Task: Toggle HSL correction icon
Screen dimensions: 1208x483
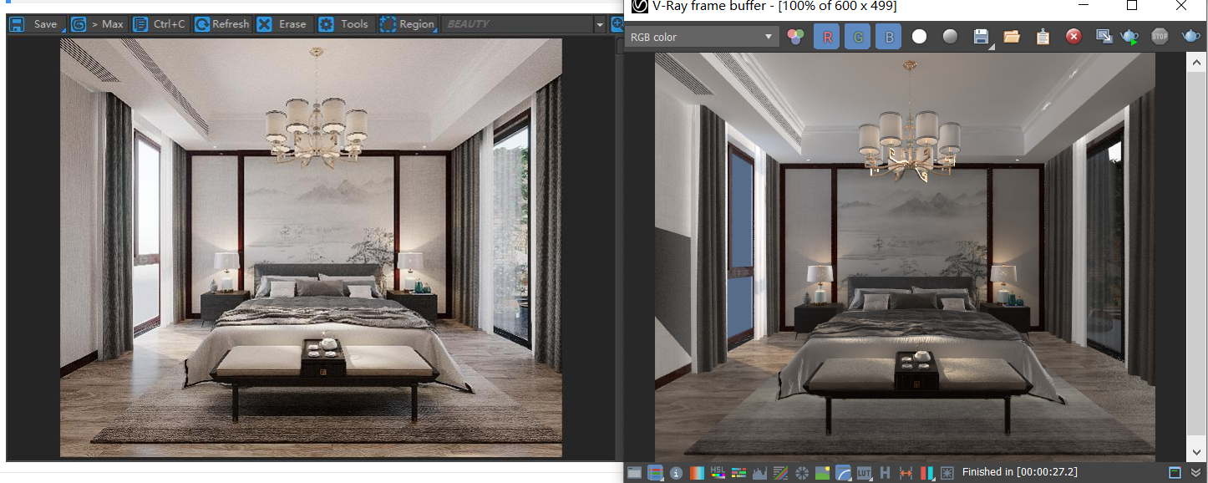Action: (718, 473)
